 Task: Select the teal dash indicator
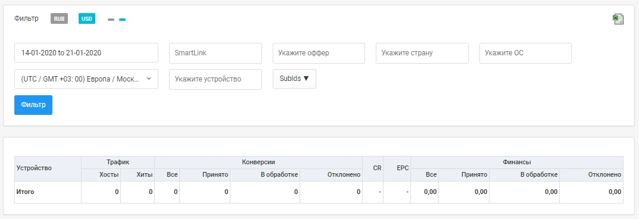[122, 19]
